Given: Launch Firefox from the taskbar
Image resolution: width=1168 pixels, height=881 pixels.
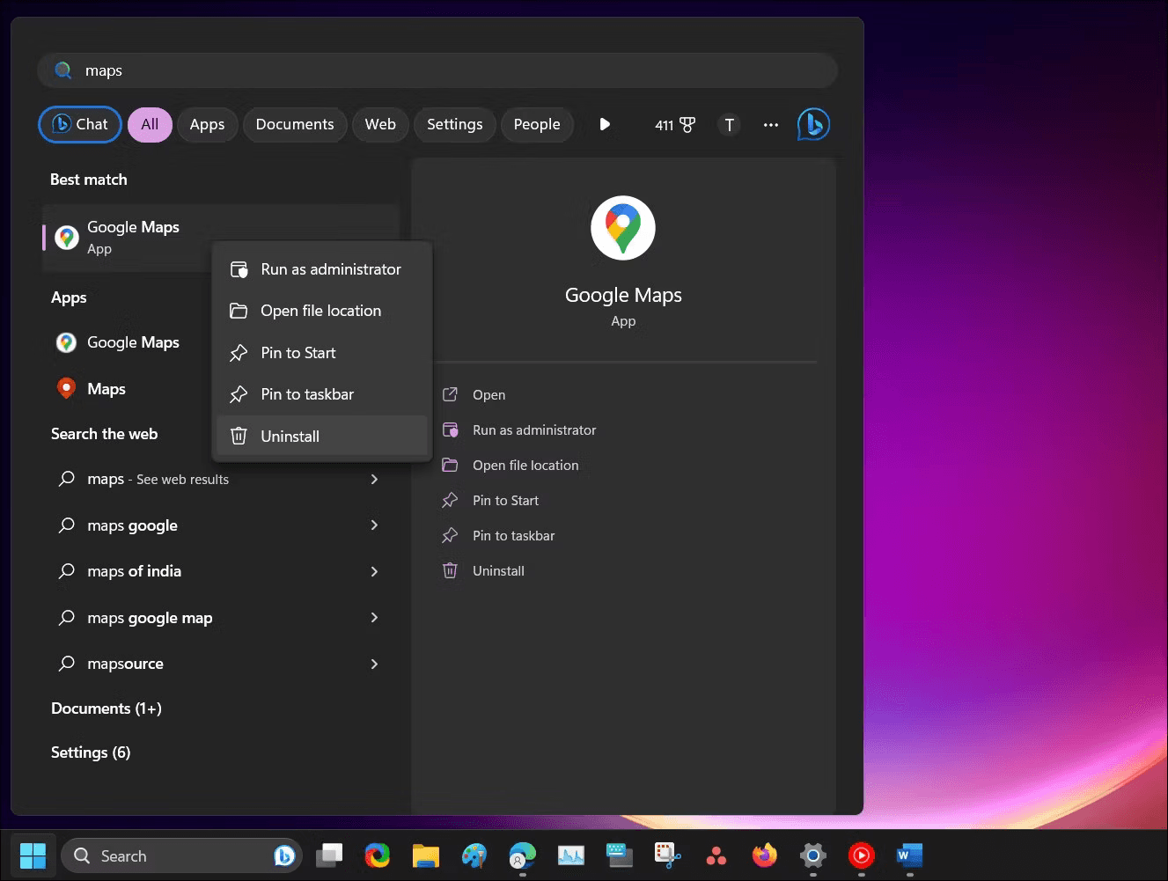Looking at the screenshot, I should (764, 855).
